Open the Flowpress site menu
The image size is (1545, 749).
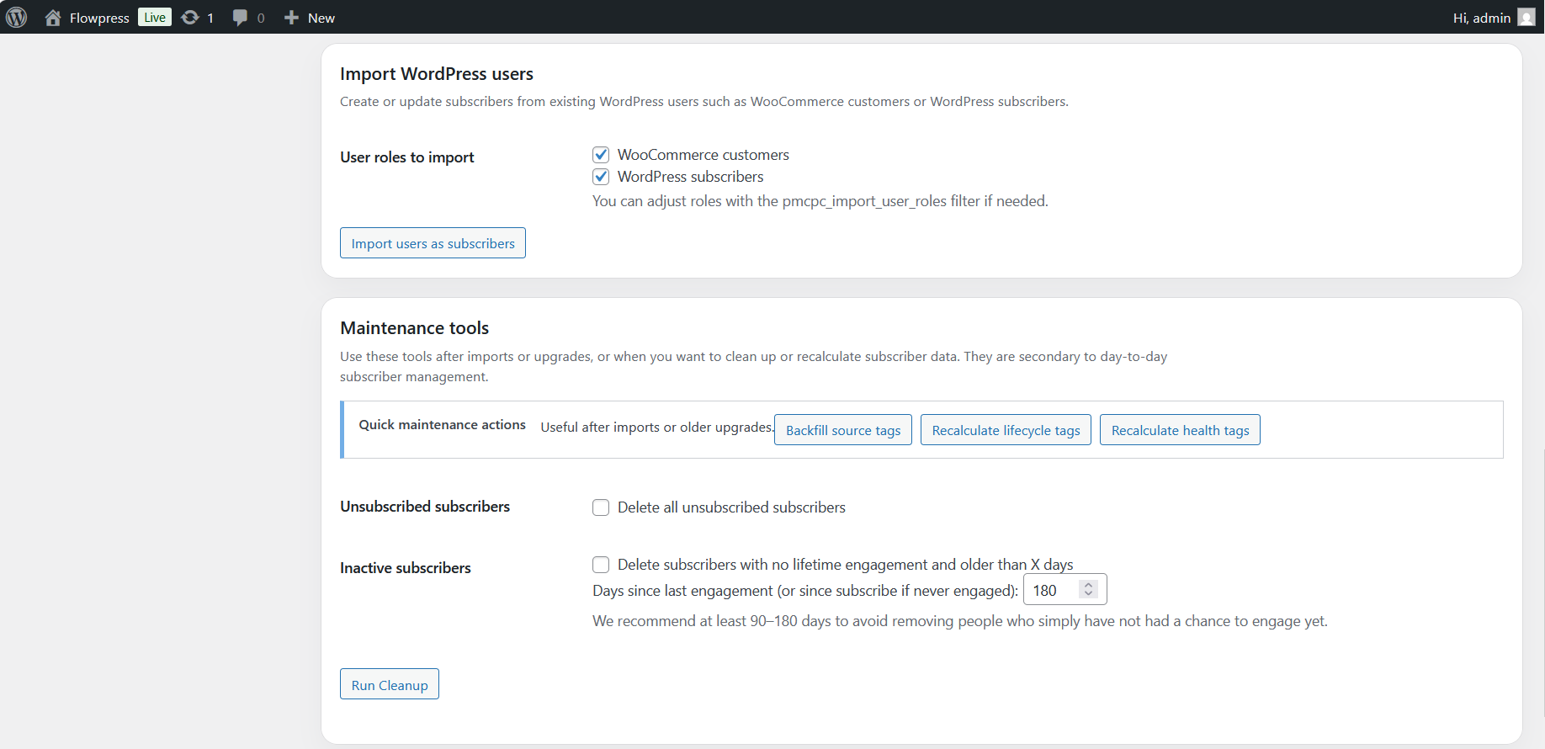pos(87,18)
